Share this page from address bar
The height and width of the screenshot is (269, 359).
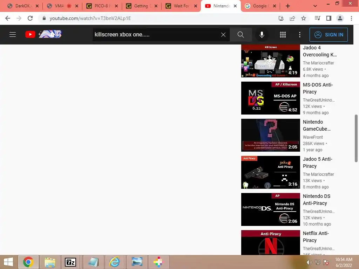[292, 18]
